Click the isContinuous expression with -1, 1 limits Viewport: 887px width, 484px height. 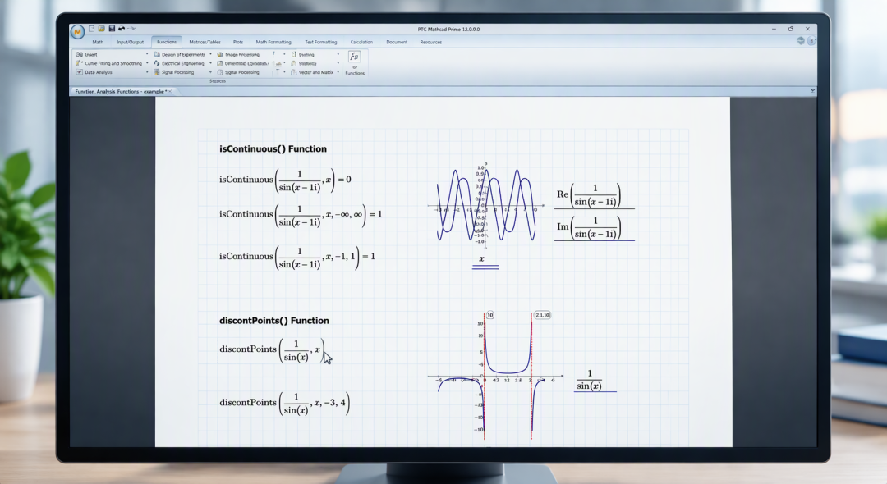(297, 257)
